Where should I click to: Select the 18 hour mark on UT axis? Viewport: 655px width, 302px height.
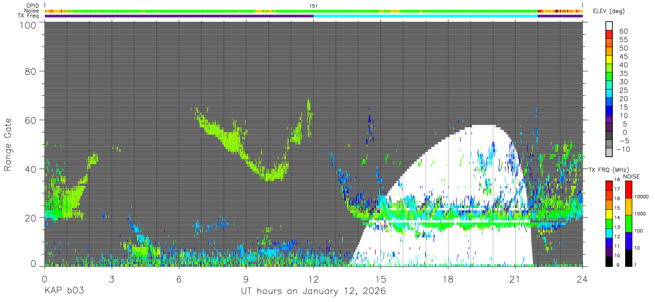pos(448,279)
